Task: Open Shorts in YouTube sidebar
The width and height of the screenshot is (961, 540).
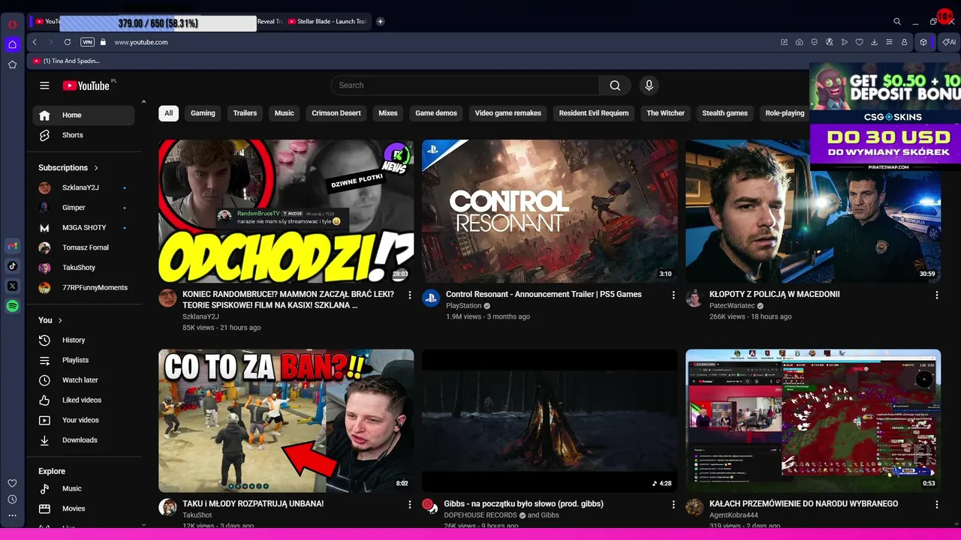Action: coord(83,135)
